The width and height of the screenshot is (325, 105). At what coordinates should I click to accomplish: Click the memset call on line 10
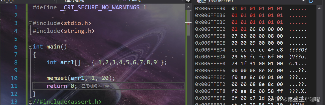pos(81,78)
